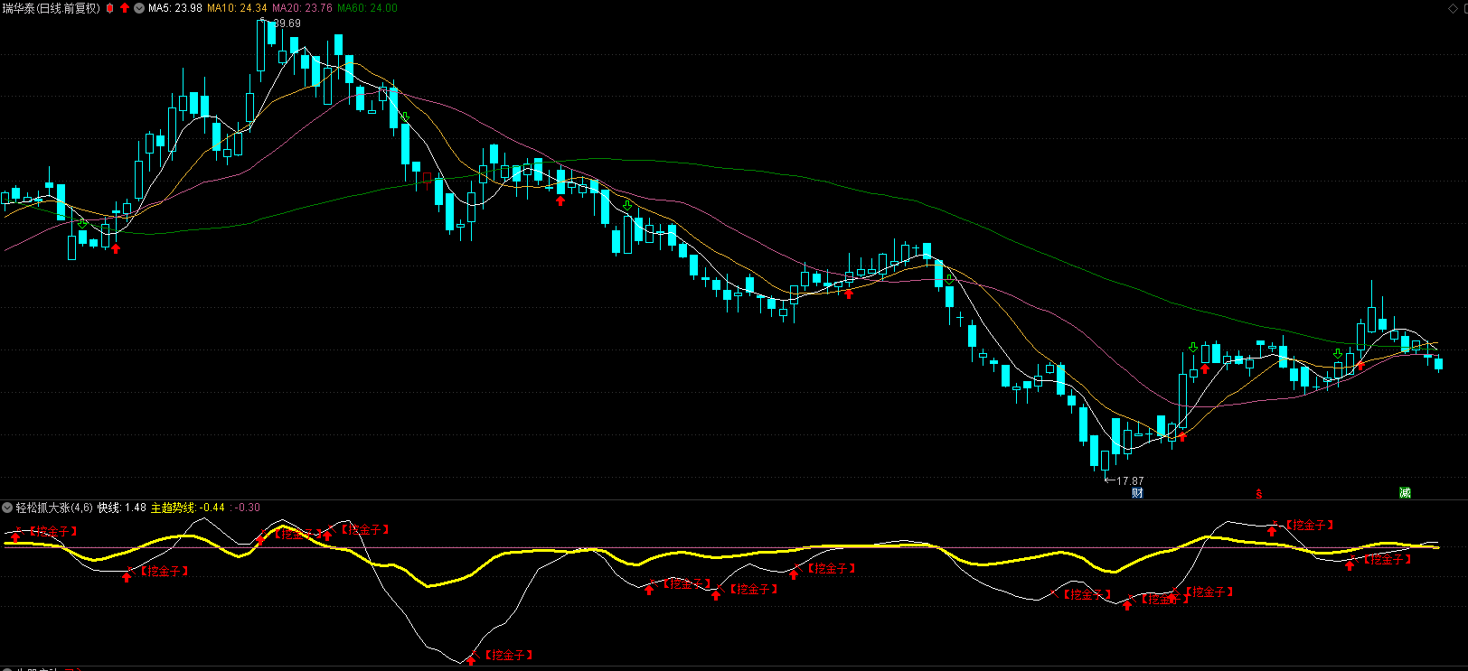Click the 17.87 low price label
The width and height of the screenshot is (1468, 671).
[1130, 481]
